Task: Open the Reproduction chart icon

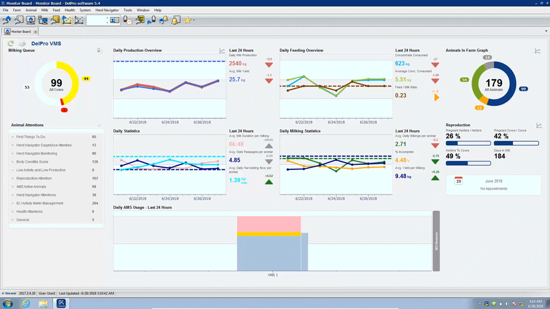Action: [539, 125]
